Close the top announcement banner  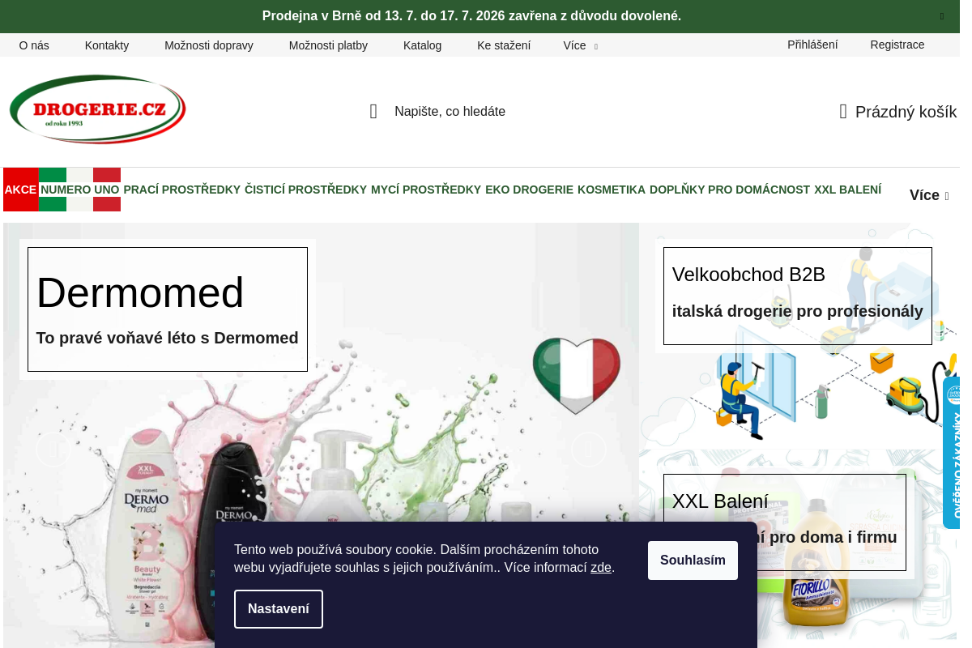pyautogui.click(x=942, y=16)
